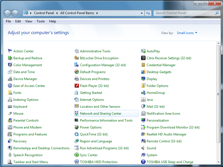Click the Java coffee cup icon
The width and height of the screenshot is (223, 167).
coord(143,100)
